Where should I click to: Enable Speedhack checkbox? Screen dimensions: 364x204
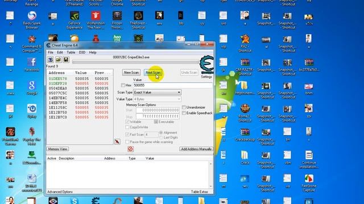point(184,113)
